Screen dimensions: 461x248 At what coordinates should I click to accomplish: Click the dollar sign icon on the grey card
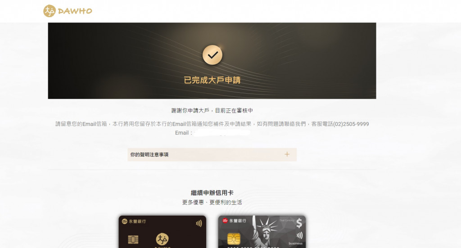[x=299, y=223]
